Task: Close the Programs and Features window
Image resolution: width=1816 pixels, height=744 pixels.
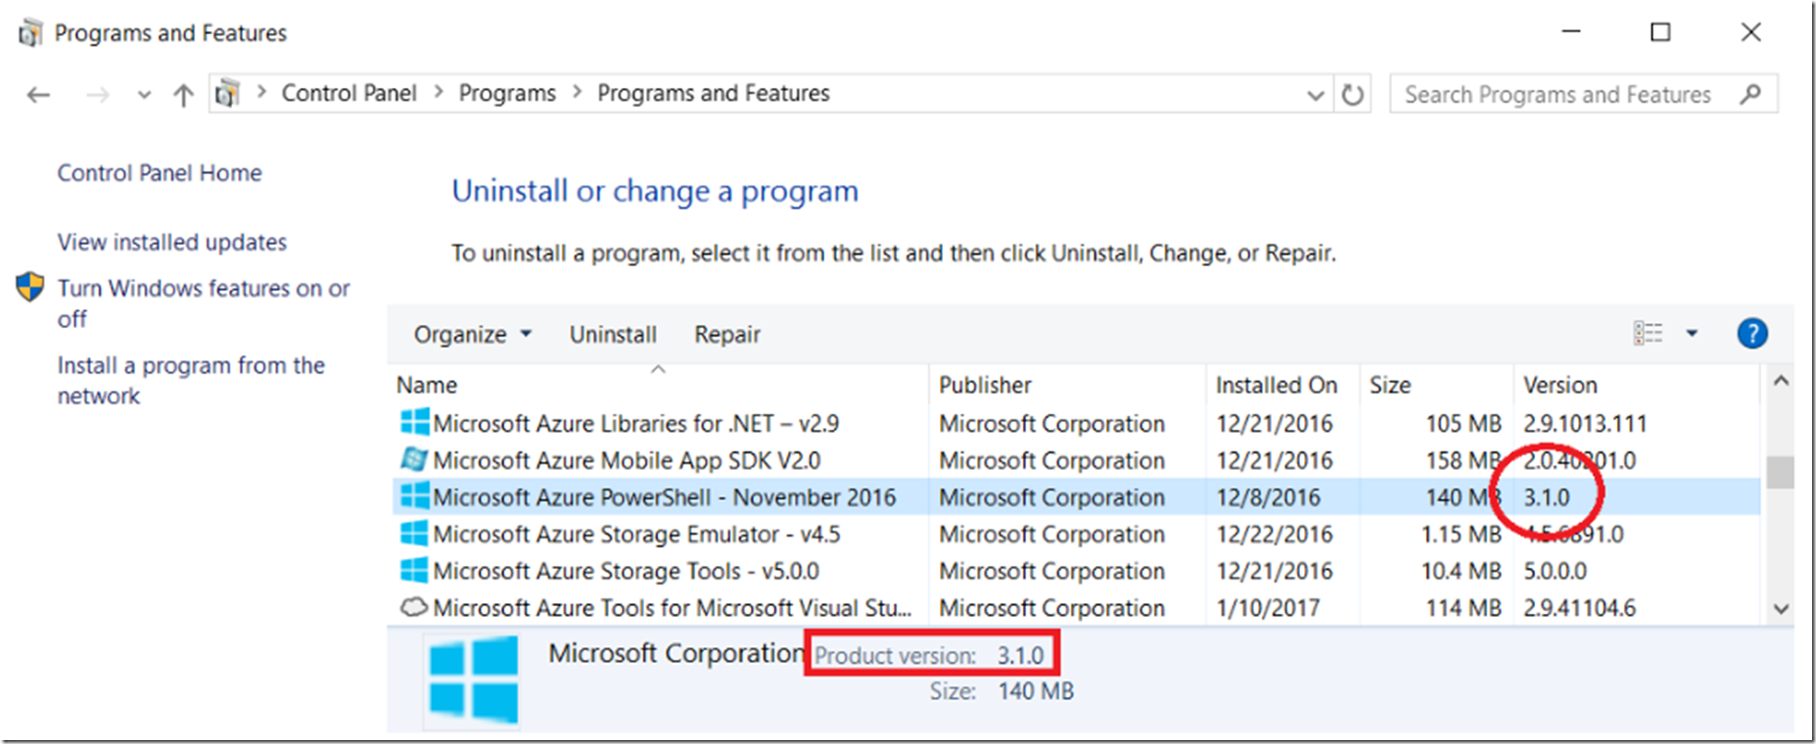Action: coord(1750,32)
